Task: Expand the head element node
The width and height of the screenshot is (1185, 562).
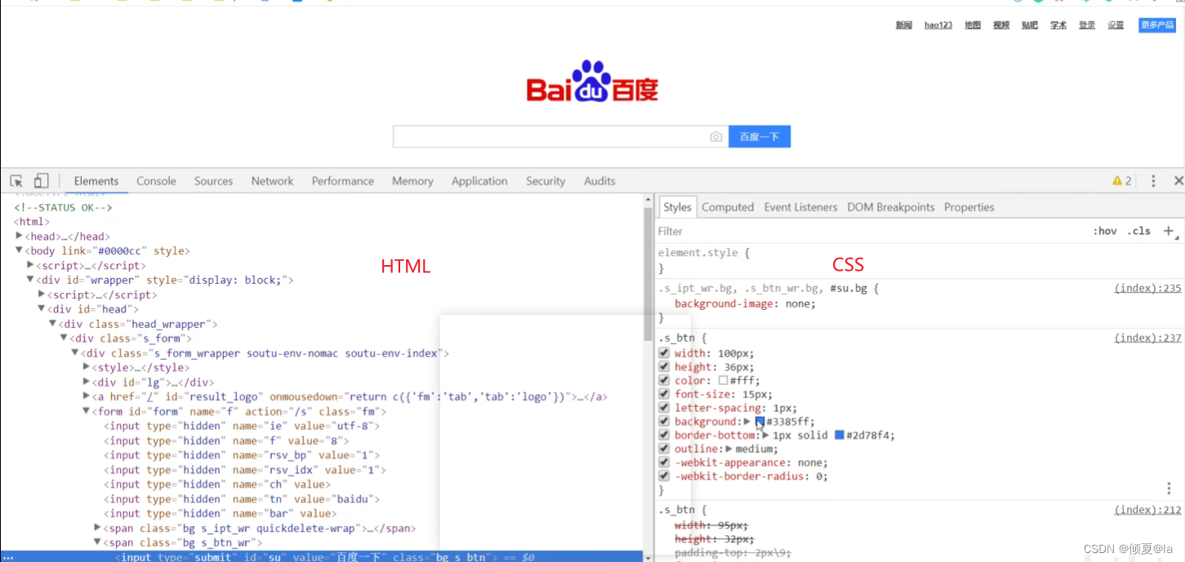Action: [20, 236]
